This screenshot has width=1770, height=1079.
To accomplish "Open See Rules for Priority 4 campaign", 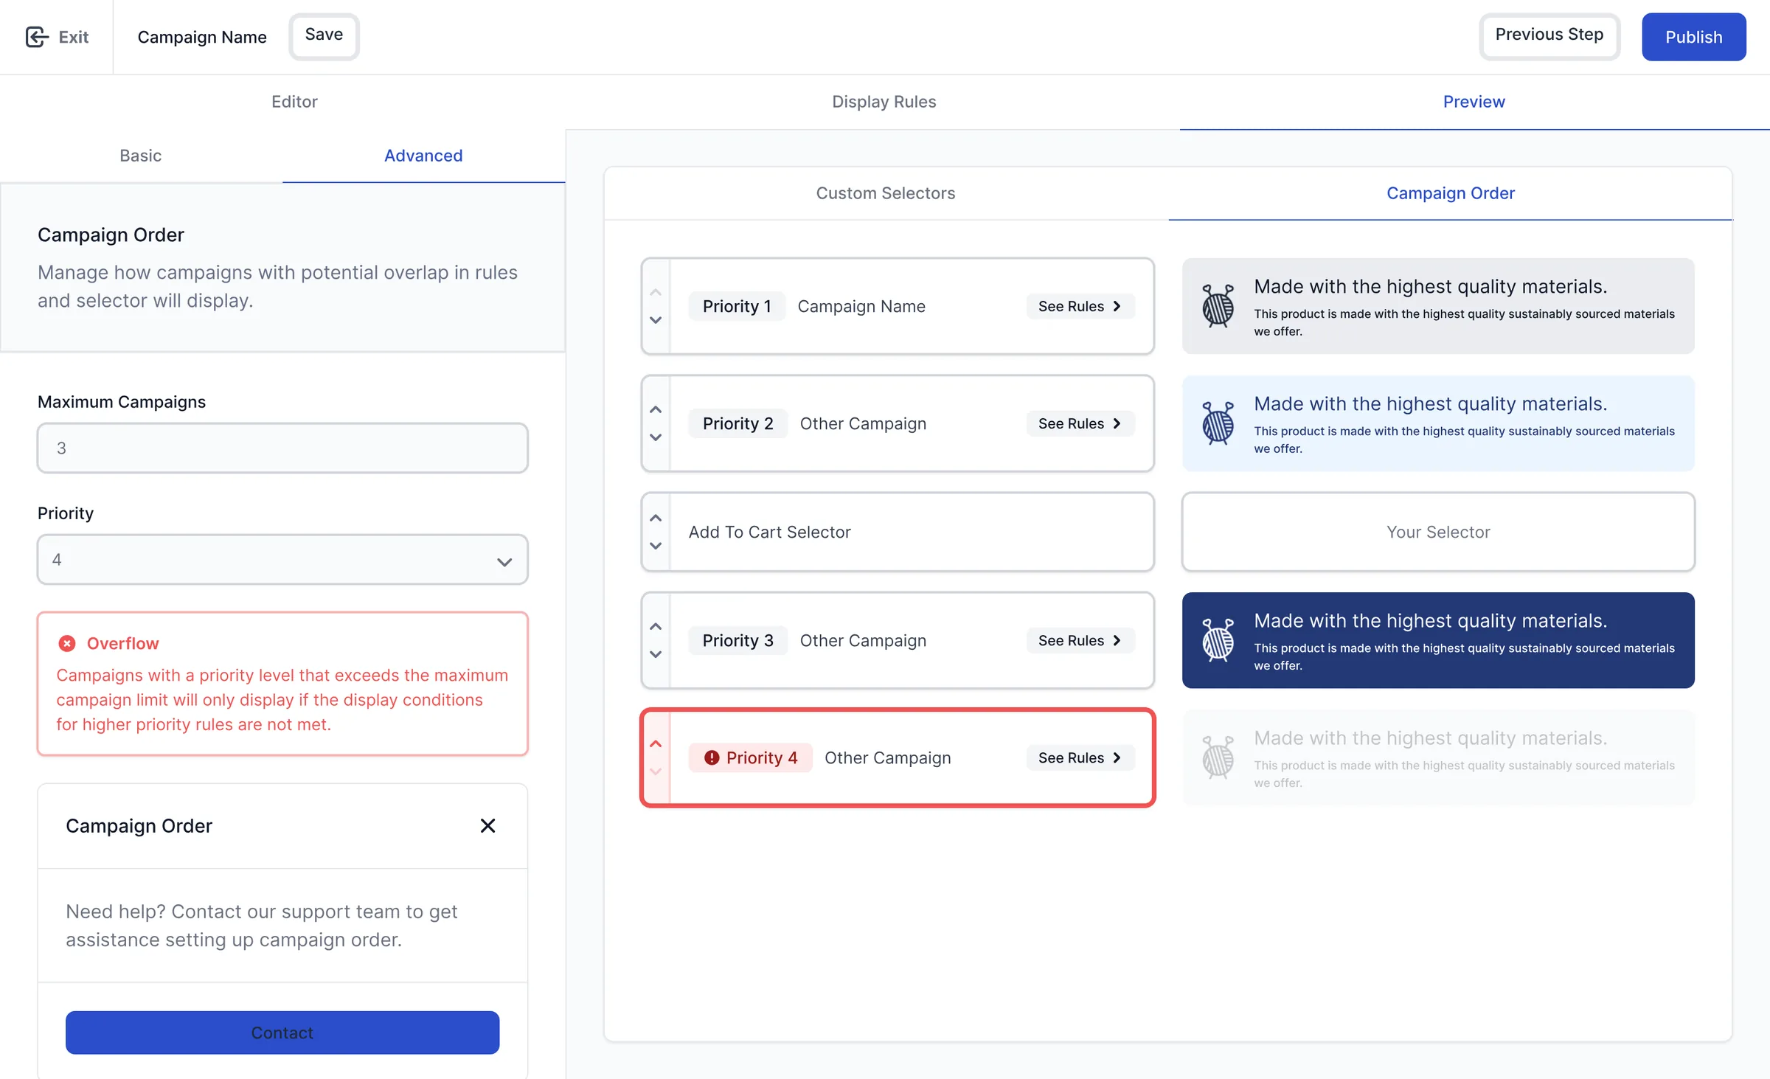I will (1080, 757).
